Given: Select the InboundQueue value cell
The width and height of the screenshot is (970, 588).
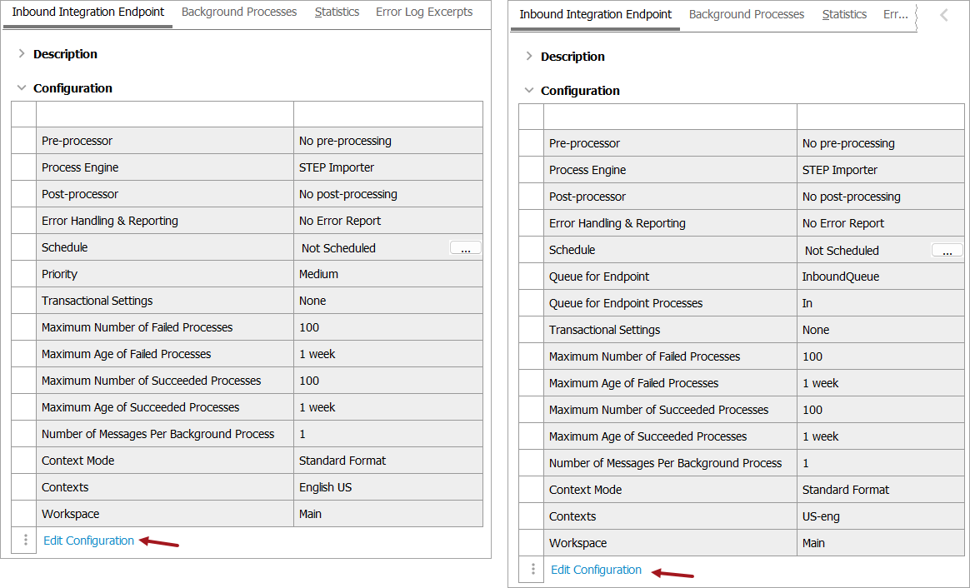Looking at the screenshot, I should [880, 277].
